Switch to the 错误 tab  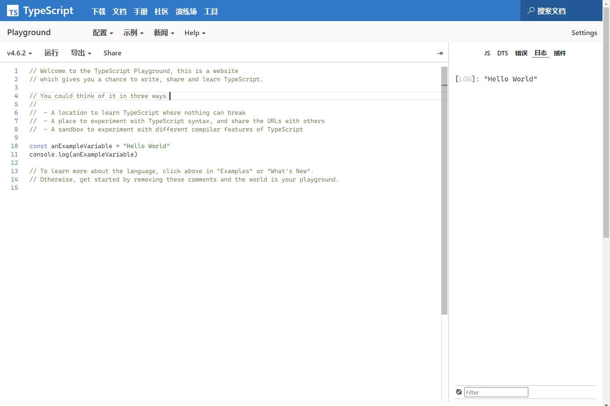coord(521,53)
